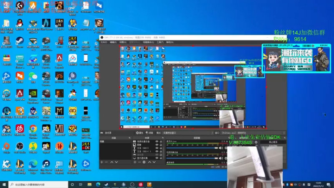Select the Apex Legends desktop shortcut

tap(59, 61)
